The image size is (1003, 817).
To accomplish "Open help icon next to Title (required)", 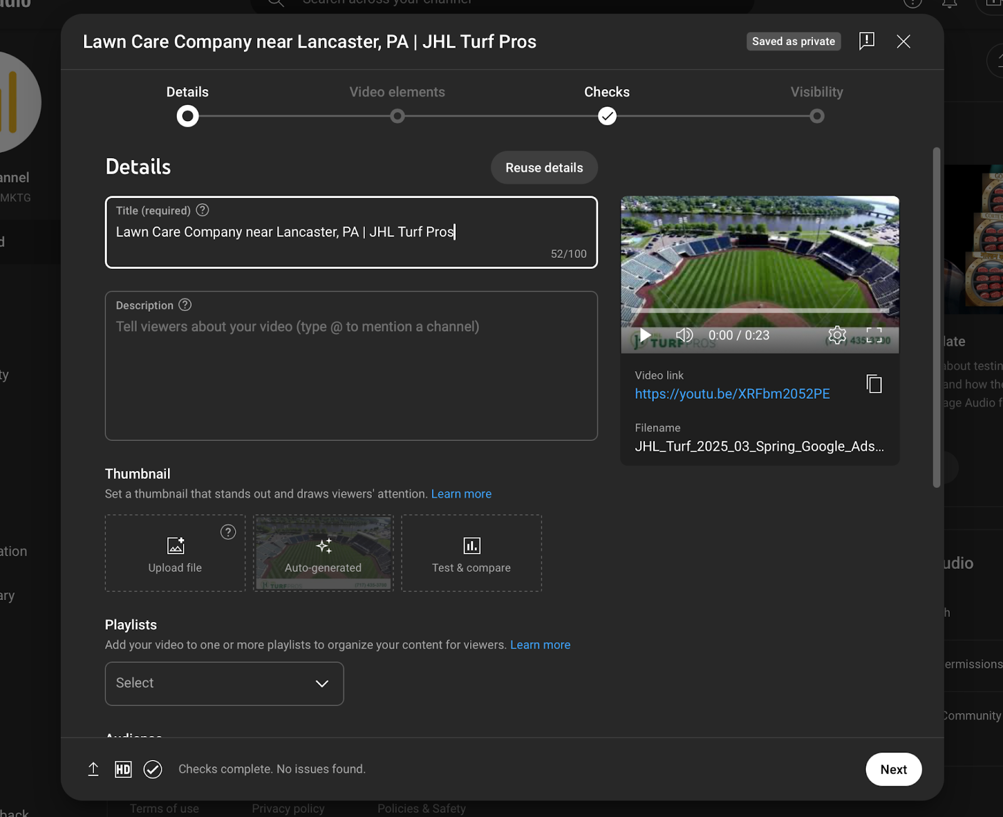I will [x=202, y=210].
